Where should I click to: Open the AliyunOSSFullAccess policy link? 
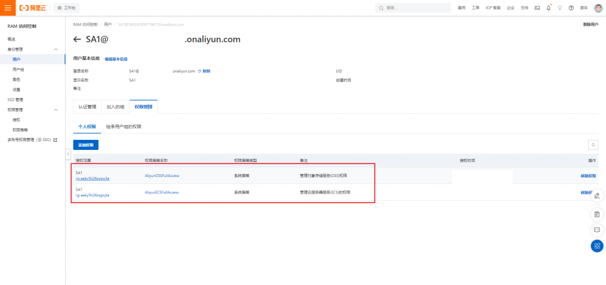(162, 176)
